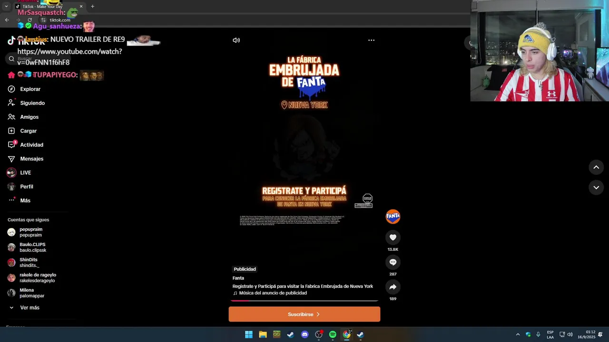Seek on the video progress bar
609x342 pixels.
[x=304, y=301]
